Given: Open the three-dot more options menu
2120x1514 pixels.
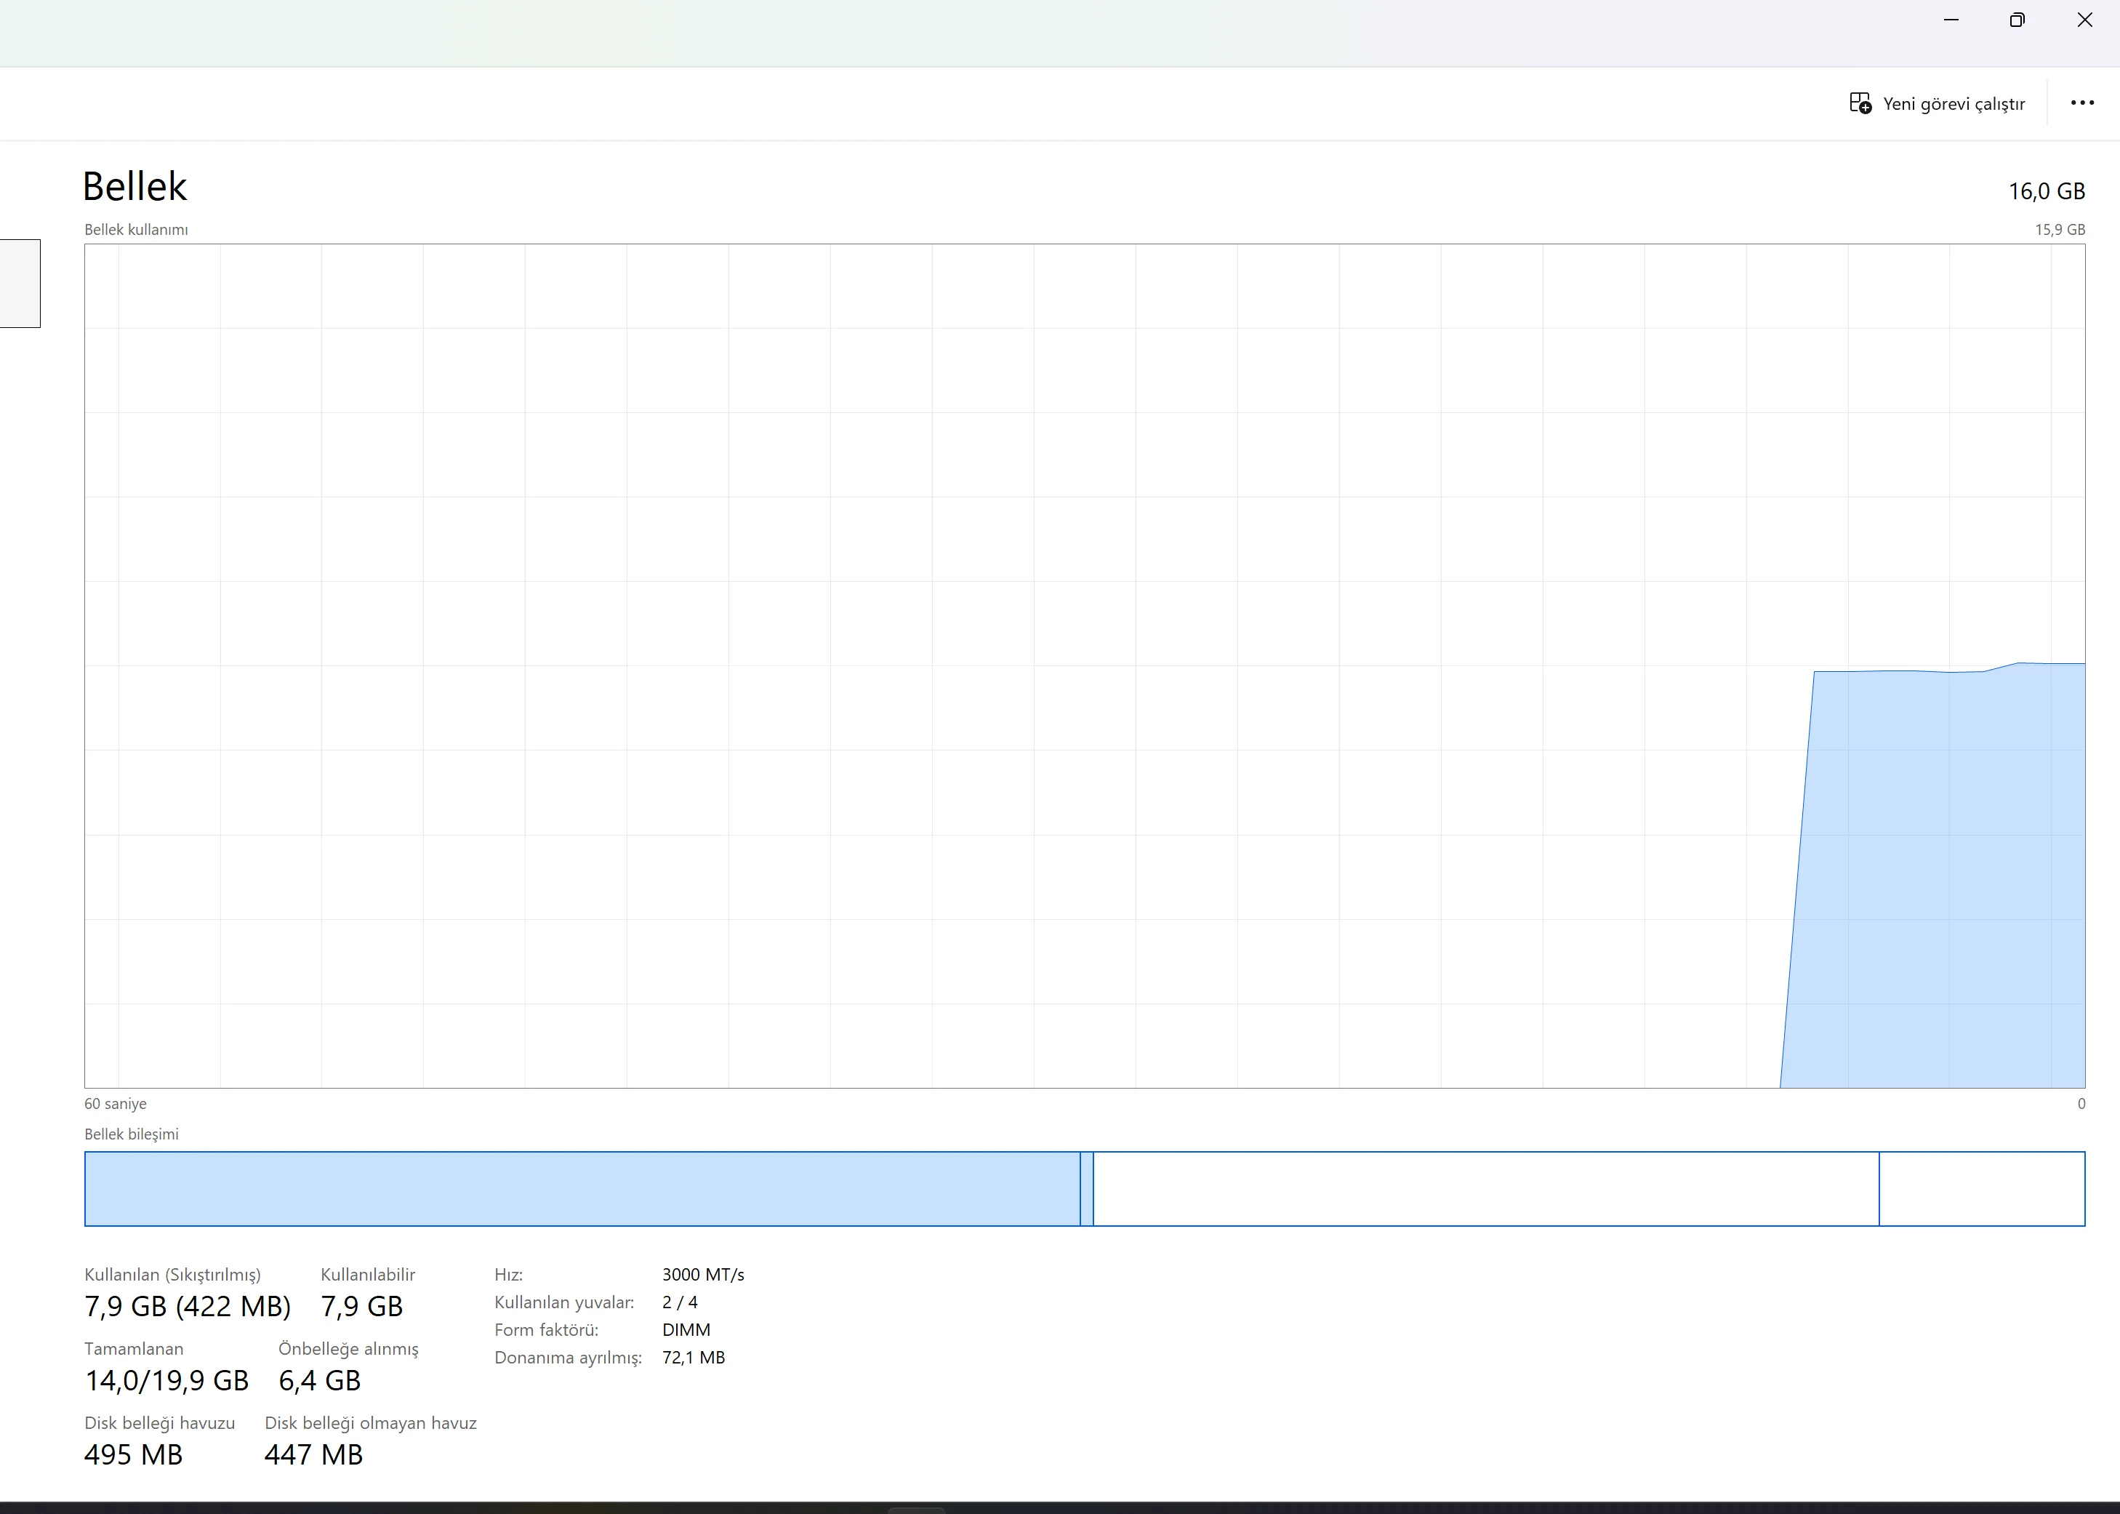Looking at the screenshot, I should [2081, 103].
